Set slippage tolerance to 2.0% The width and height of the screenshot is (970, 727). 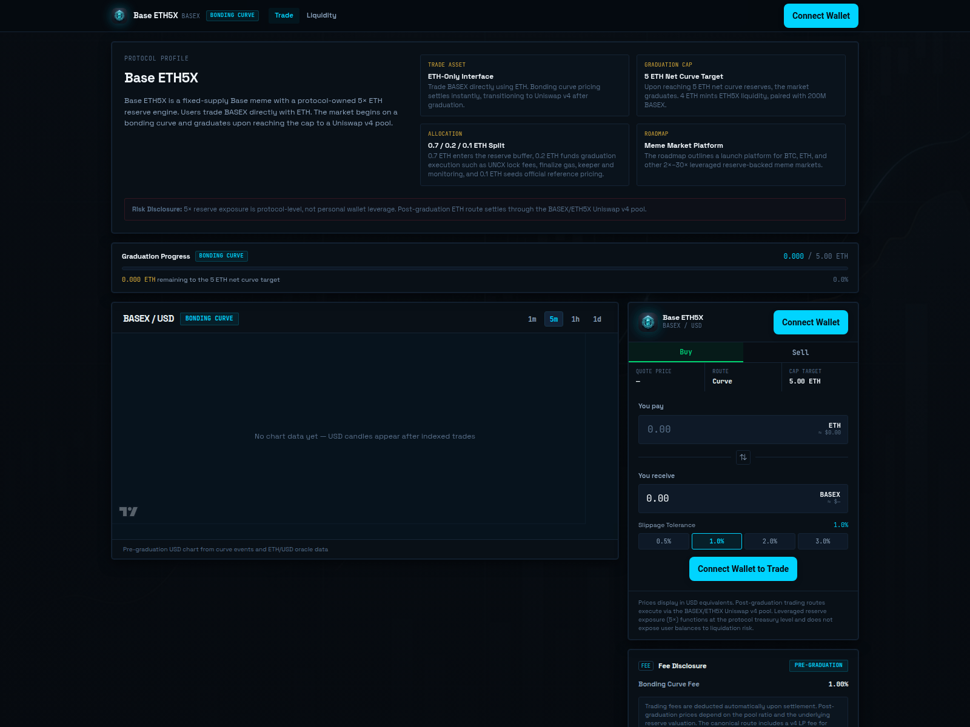click(x=770, y=542)
